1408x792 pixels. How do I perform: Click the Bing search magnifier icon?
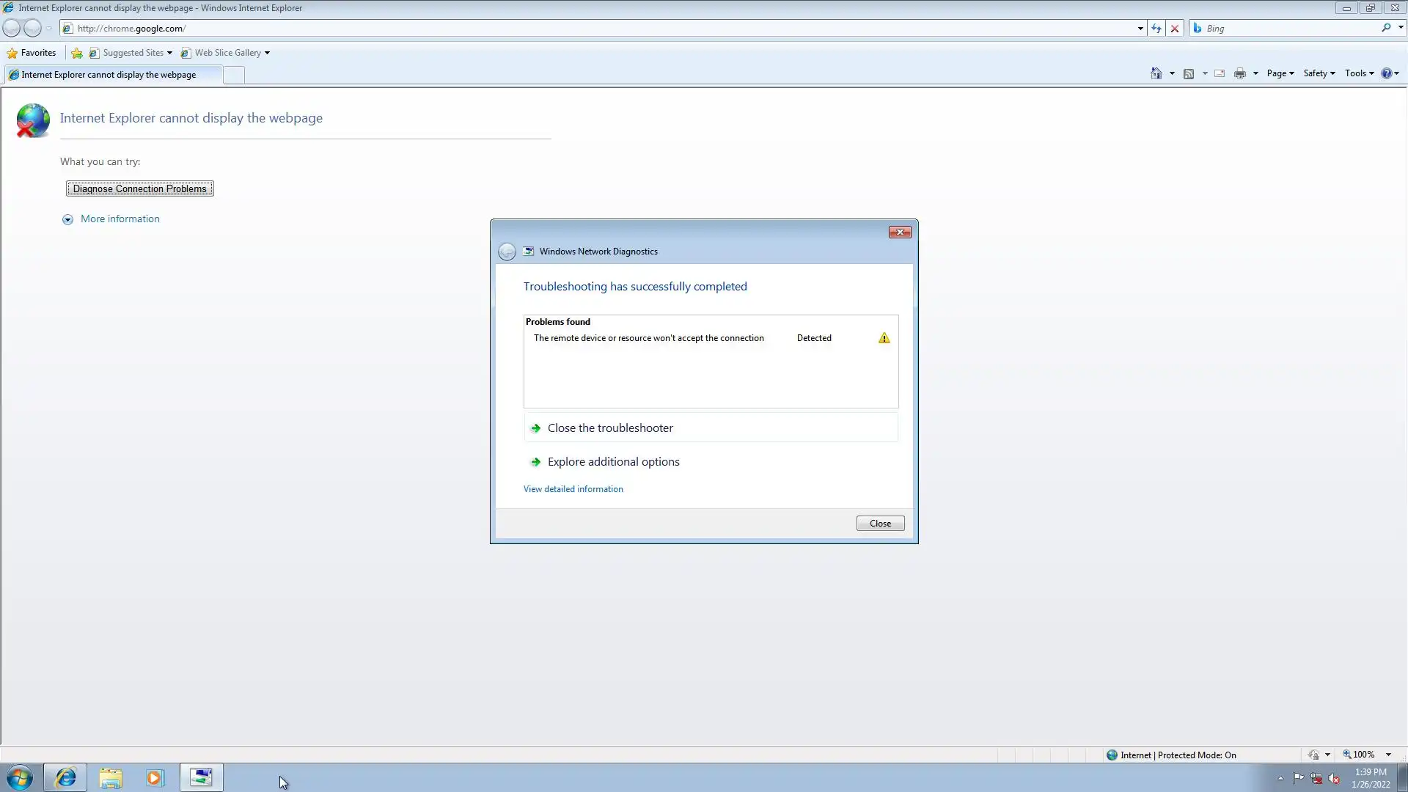tap(1386, 28)
